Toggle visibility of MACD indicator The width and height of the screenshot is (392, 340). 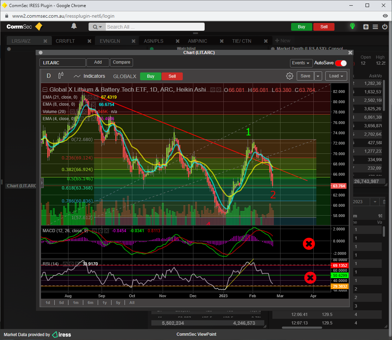pos(94,231)
